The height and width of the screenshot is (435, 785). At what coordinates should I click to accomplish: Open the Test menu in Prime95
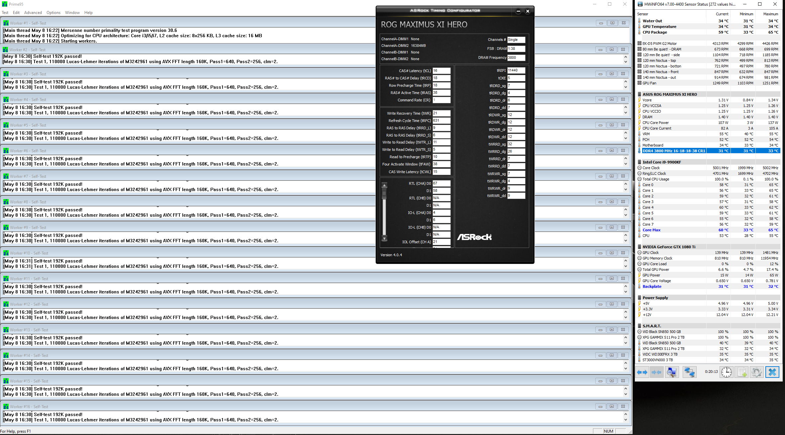click(5, 13)
